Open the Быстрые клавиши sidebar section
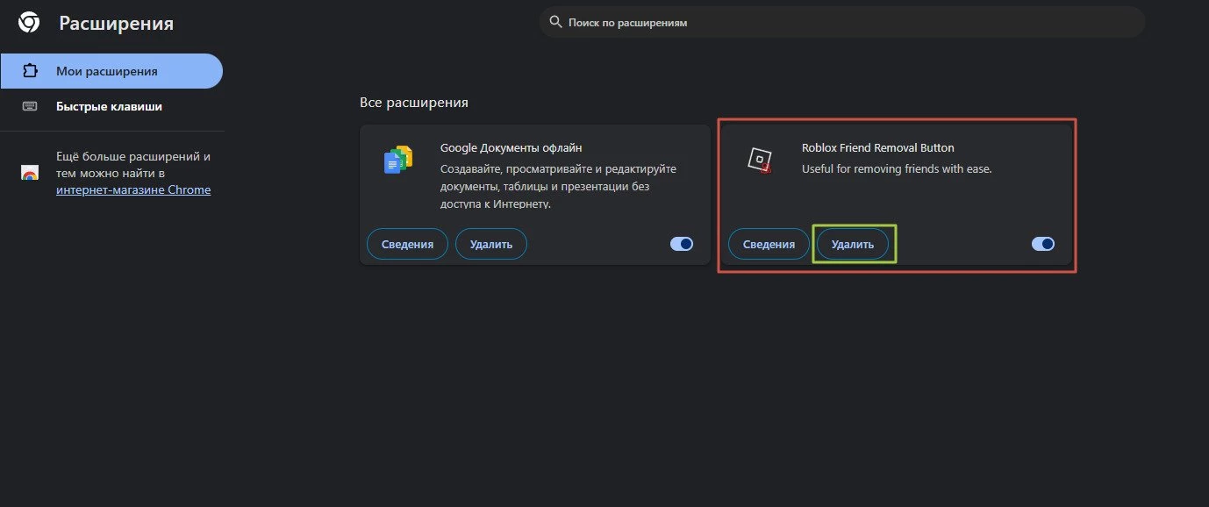 [109, 106]
